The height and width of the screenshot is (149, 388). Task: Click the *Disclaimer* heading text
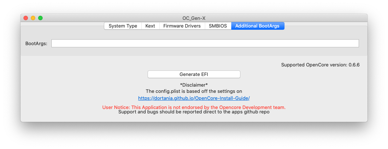point(194,85)
